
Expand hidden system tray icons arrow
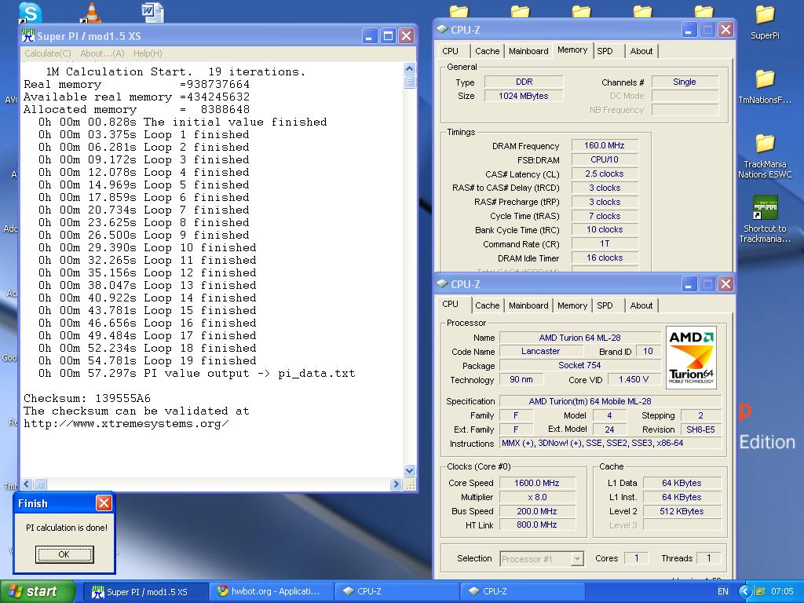coord(745,591)
